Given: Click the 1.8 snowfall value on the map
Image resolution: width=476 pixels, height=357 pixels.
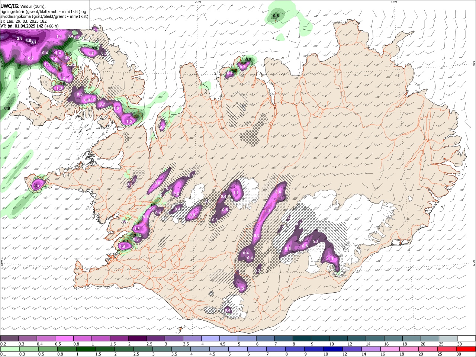Looking at the screenshot, I should [137, 229].
